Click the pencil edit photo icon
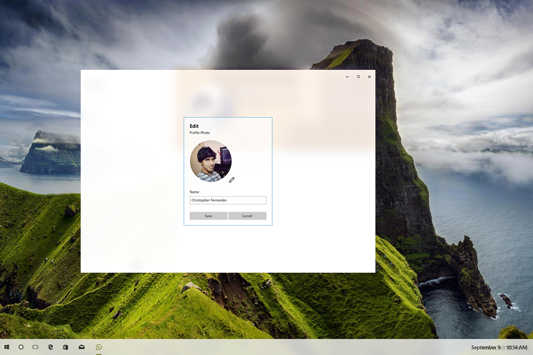The height and width of the screenshot is (355, 533). tap(231, 180)
